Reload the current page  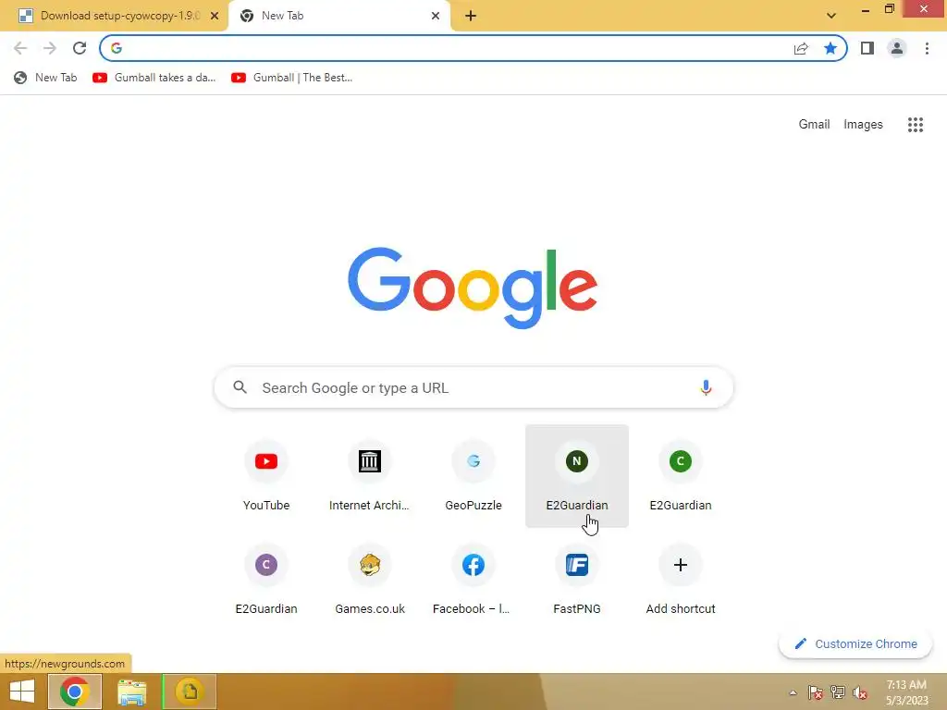(x=80, y=48)
